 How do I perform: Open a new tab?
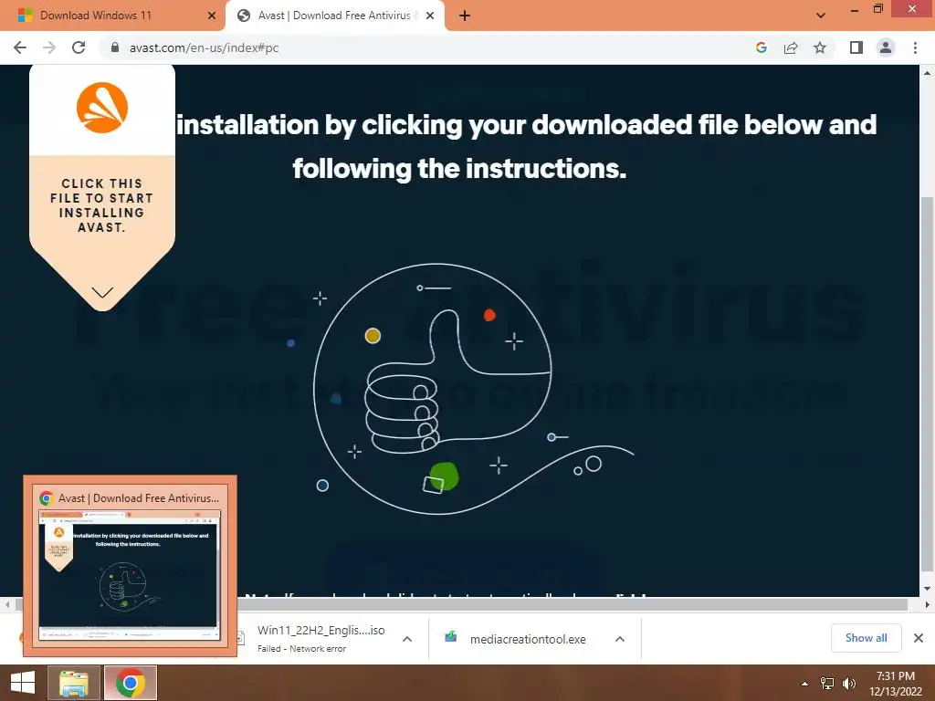point(465,16)
